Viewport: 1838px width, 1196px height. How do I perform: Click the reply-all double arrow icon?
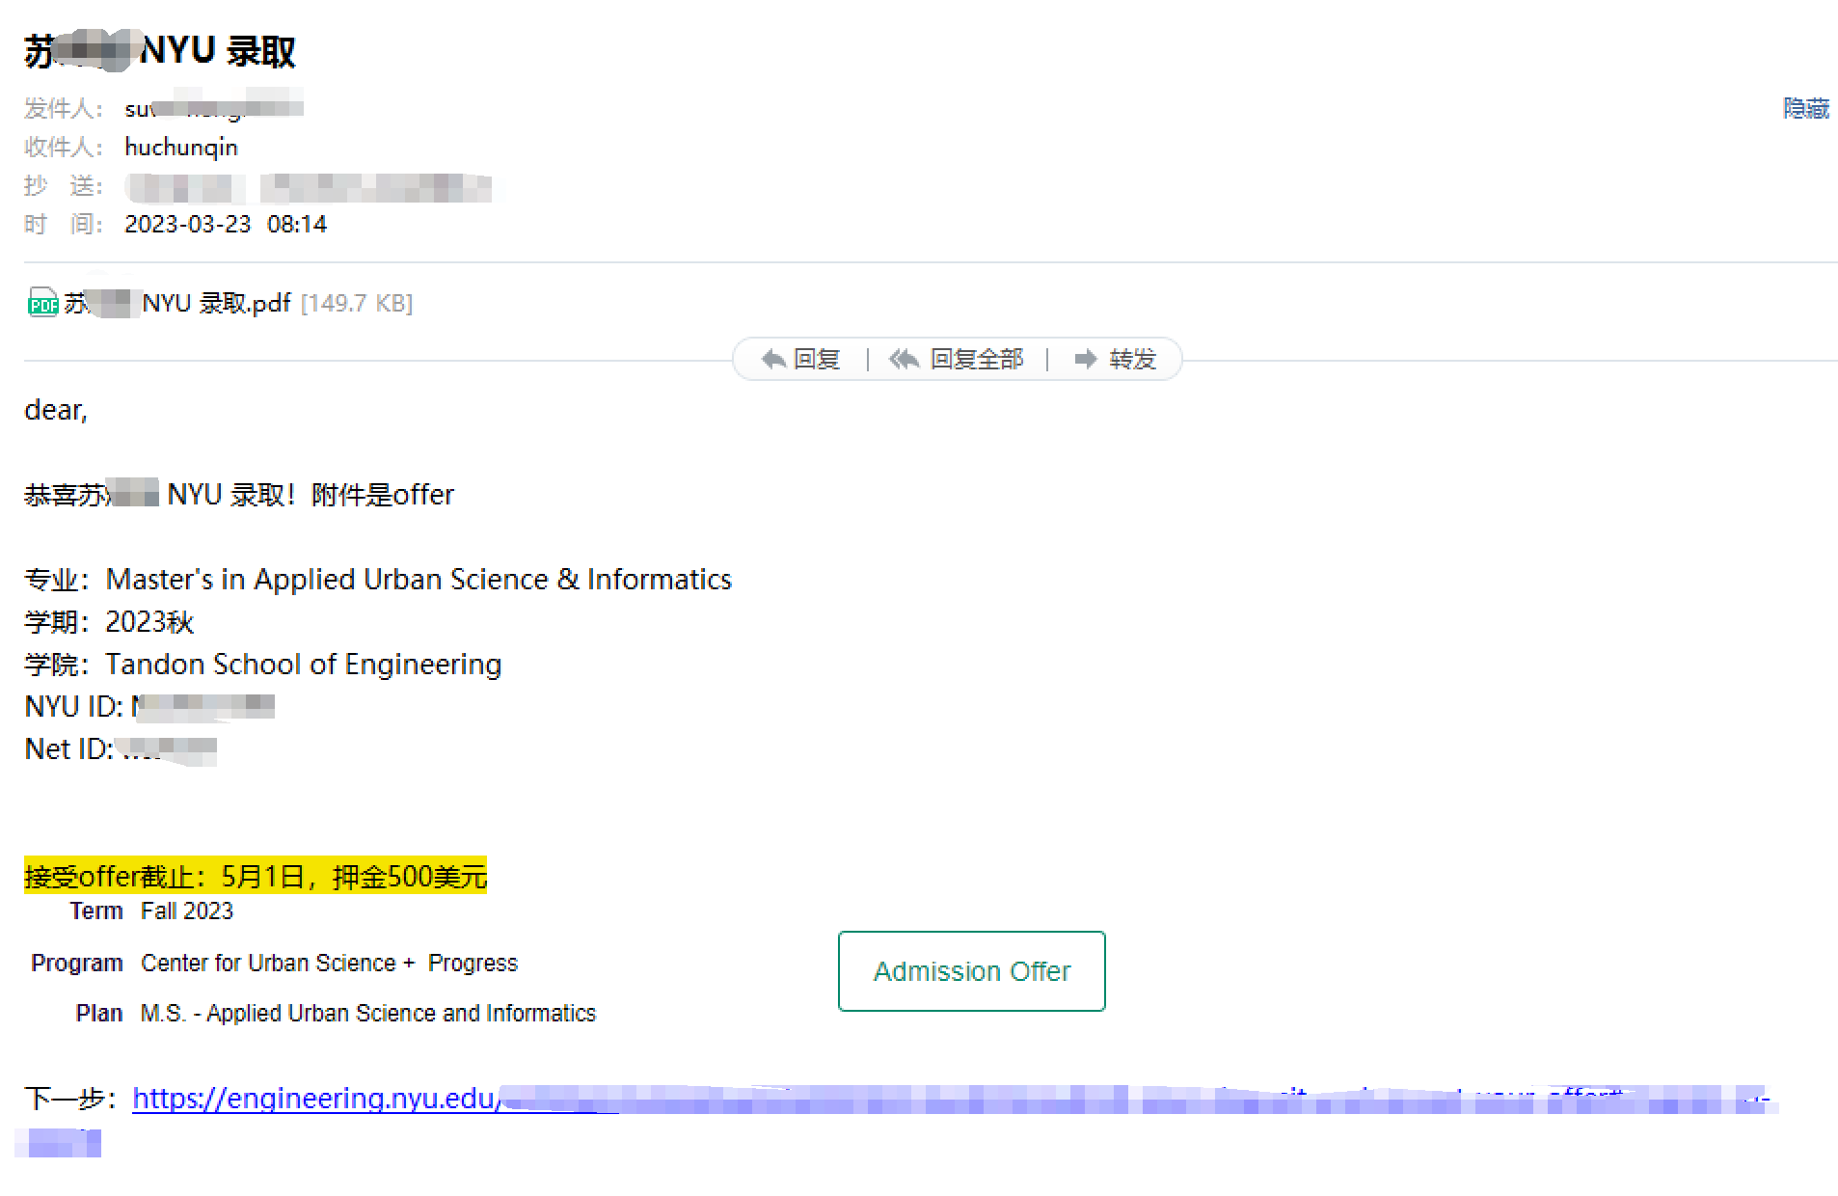pyautogui.click(x=904, y=360)
